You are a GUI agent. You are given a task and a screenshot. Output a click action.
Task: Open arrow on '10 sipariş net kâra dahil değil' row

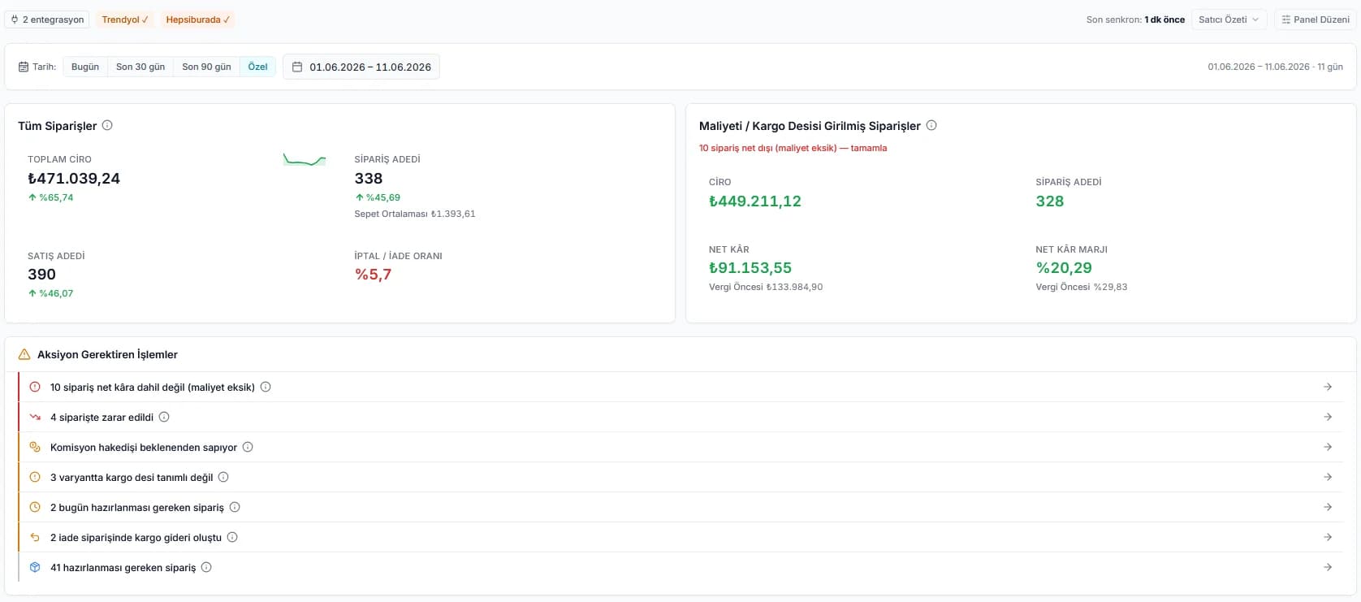(1328, 387)
